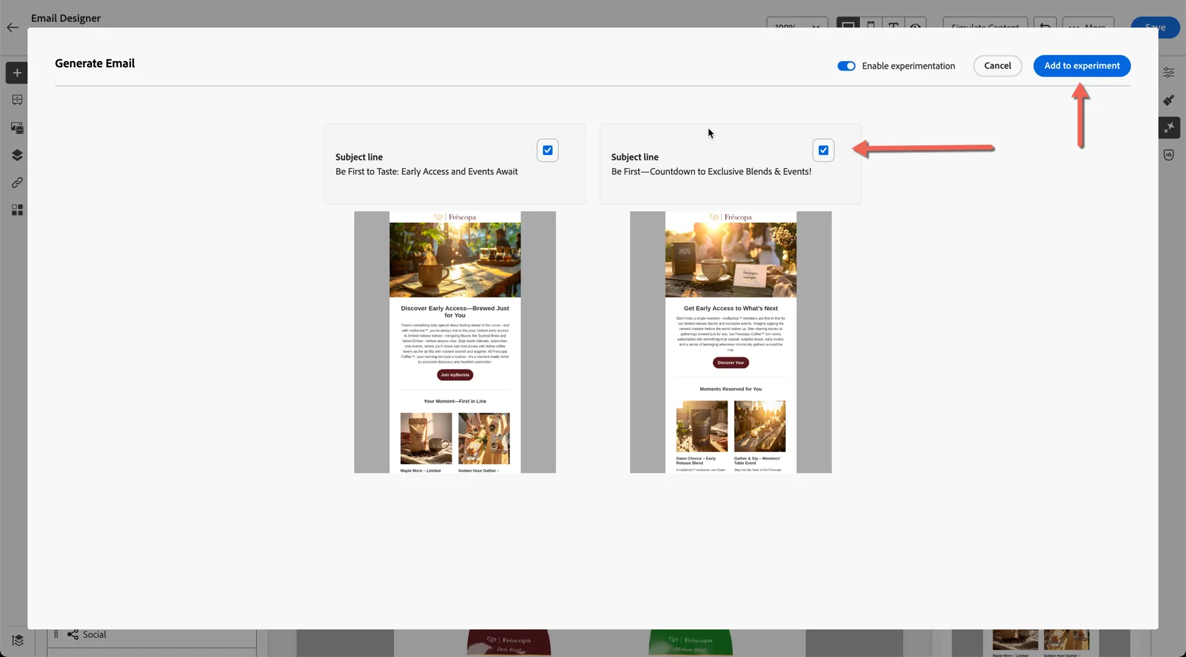
Task: Click the Cancel button
Action: [x=997, y=66]
